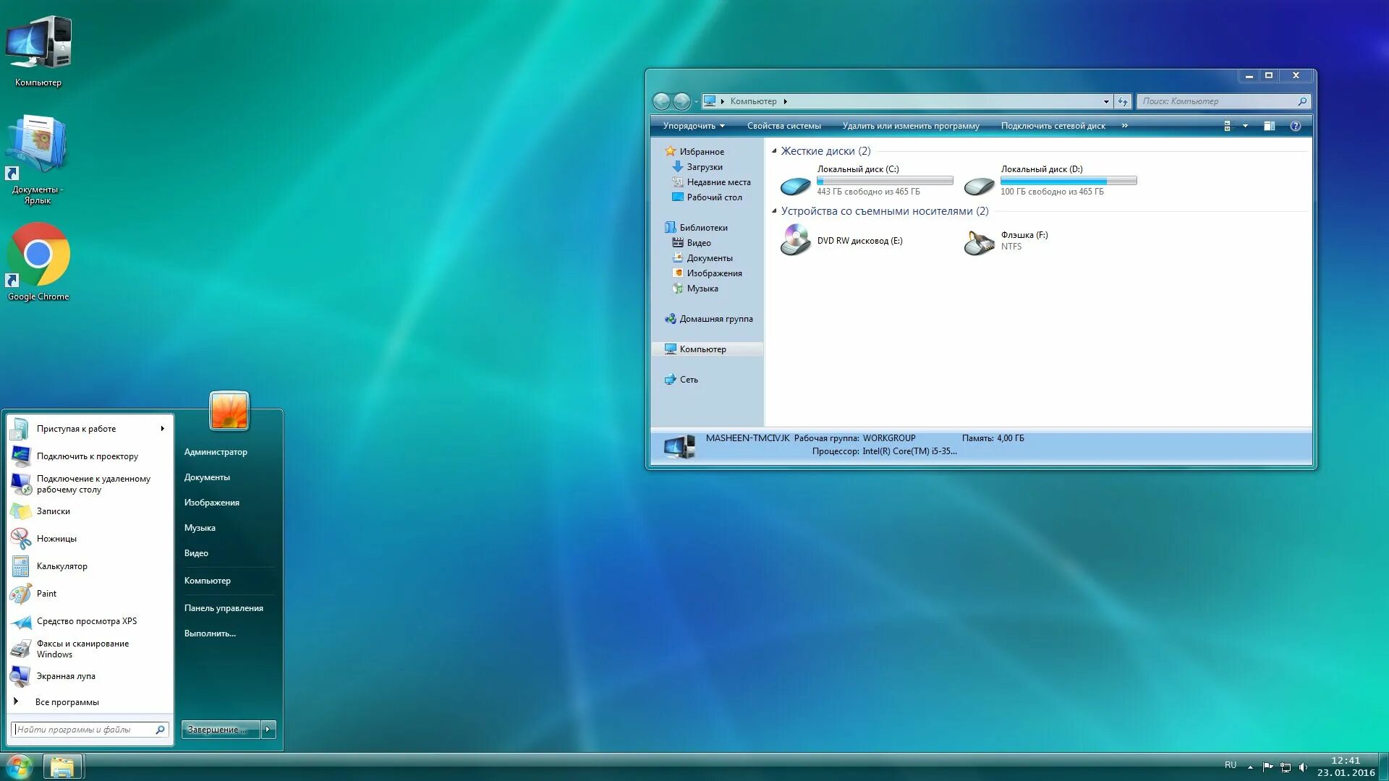Open Explorer help question-mark icon

tap(1296, 126)
